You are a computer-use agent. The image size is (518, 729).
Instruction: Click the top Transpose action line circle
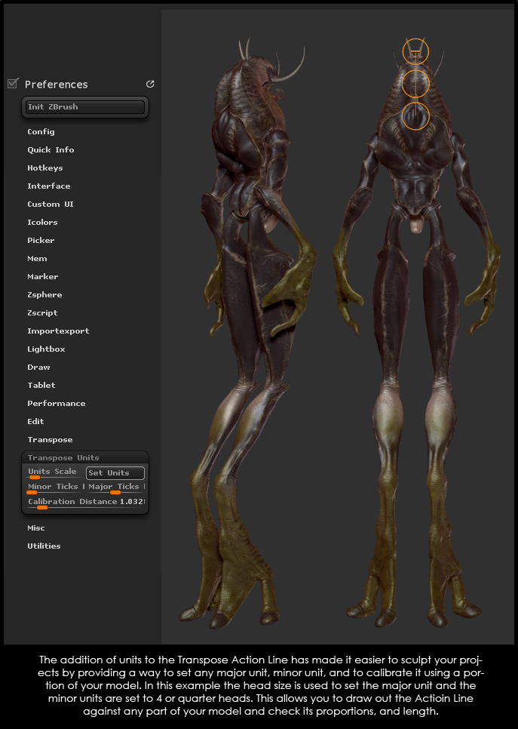click(415, 51)
